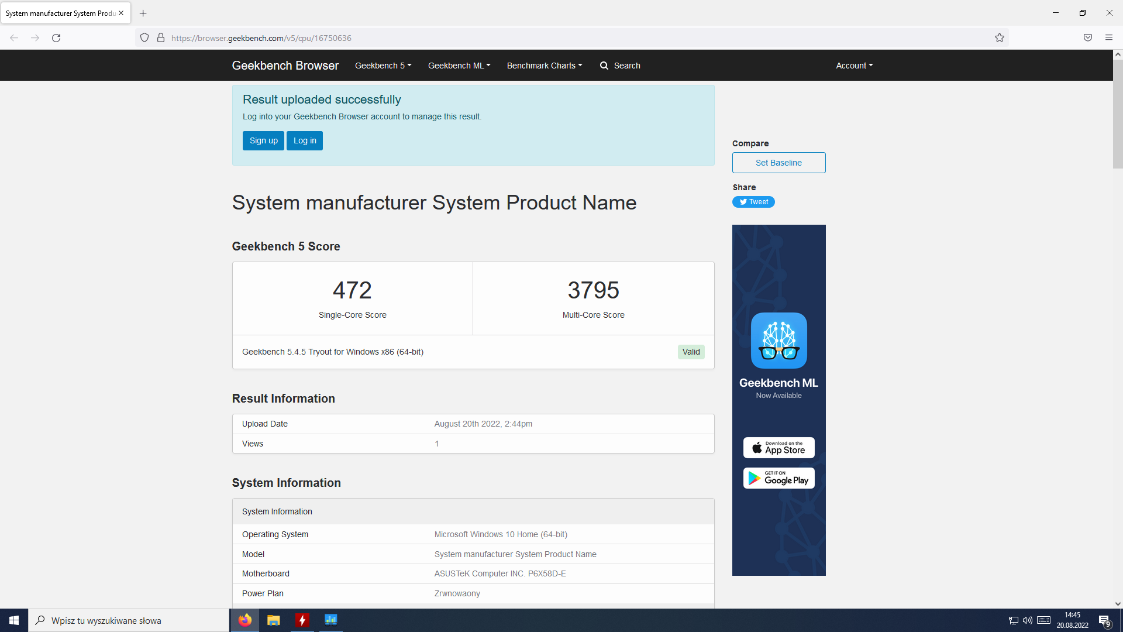Open the Windows Start menu
This screenshot has height=632, width=1123.
click(x=14, y=620)
